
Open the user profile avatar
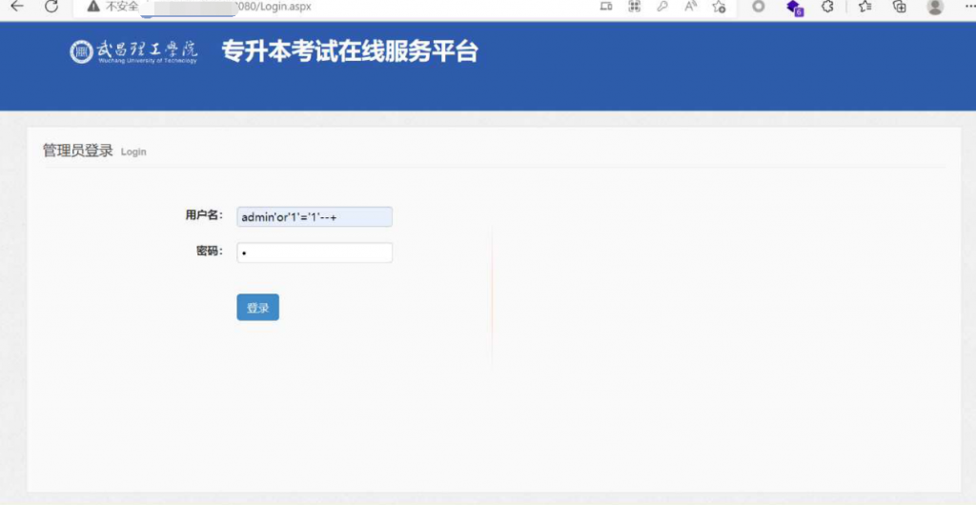[x=935, y=7]
